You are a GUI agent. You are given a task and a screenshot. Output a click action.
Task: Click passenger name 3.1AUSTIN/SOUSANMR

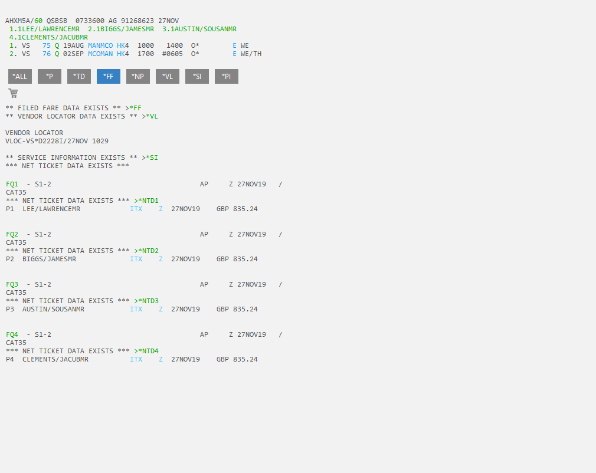pos(199,29)
